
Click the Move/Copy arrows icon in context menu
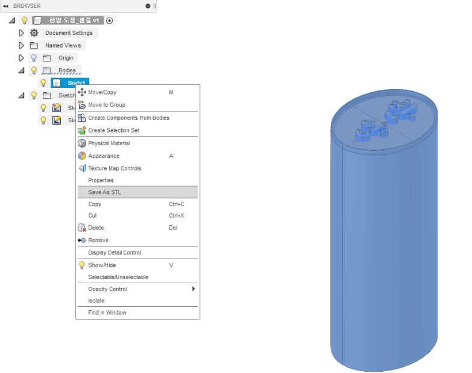tap(82, 92)
